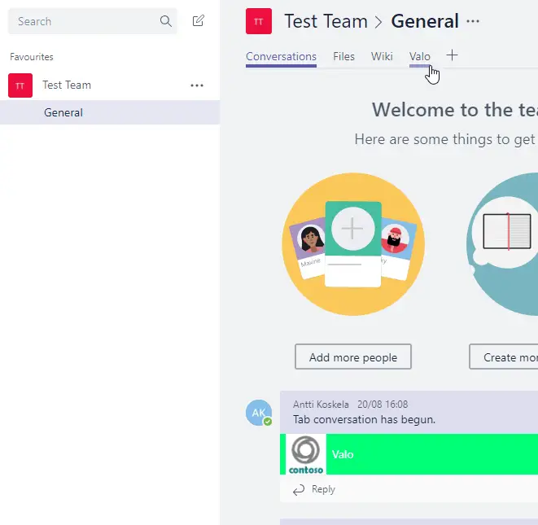Screen dimensions: 538x525
Task: Select the General channel in sidebar
Action: click(63, 112)
